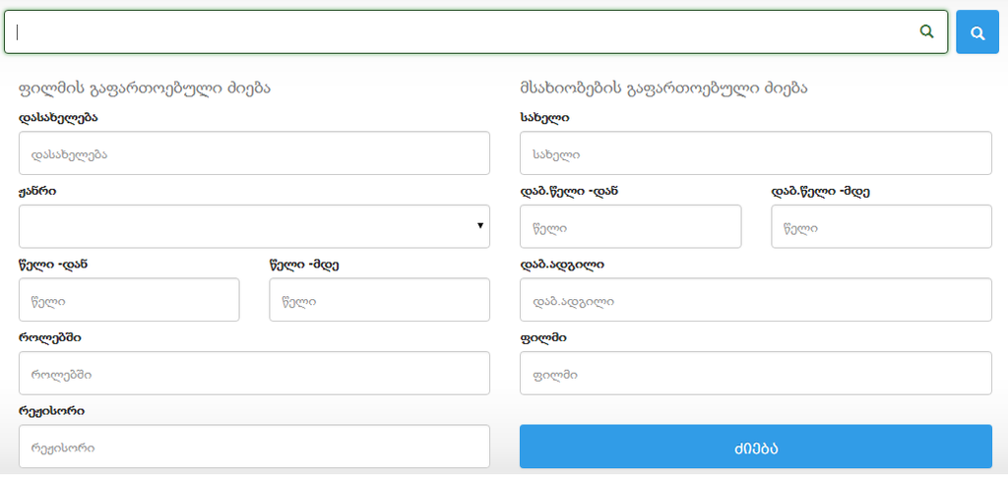The image size is (1008, 477).
Task: Click the დასახელება label above the title field
Action: [x=58, y=118]
